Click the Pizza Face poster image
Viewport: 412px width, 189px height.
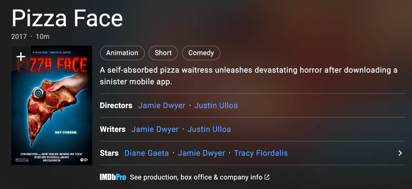[52, 106]
